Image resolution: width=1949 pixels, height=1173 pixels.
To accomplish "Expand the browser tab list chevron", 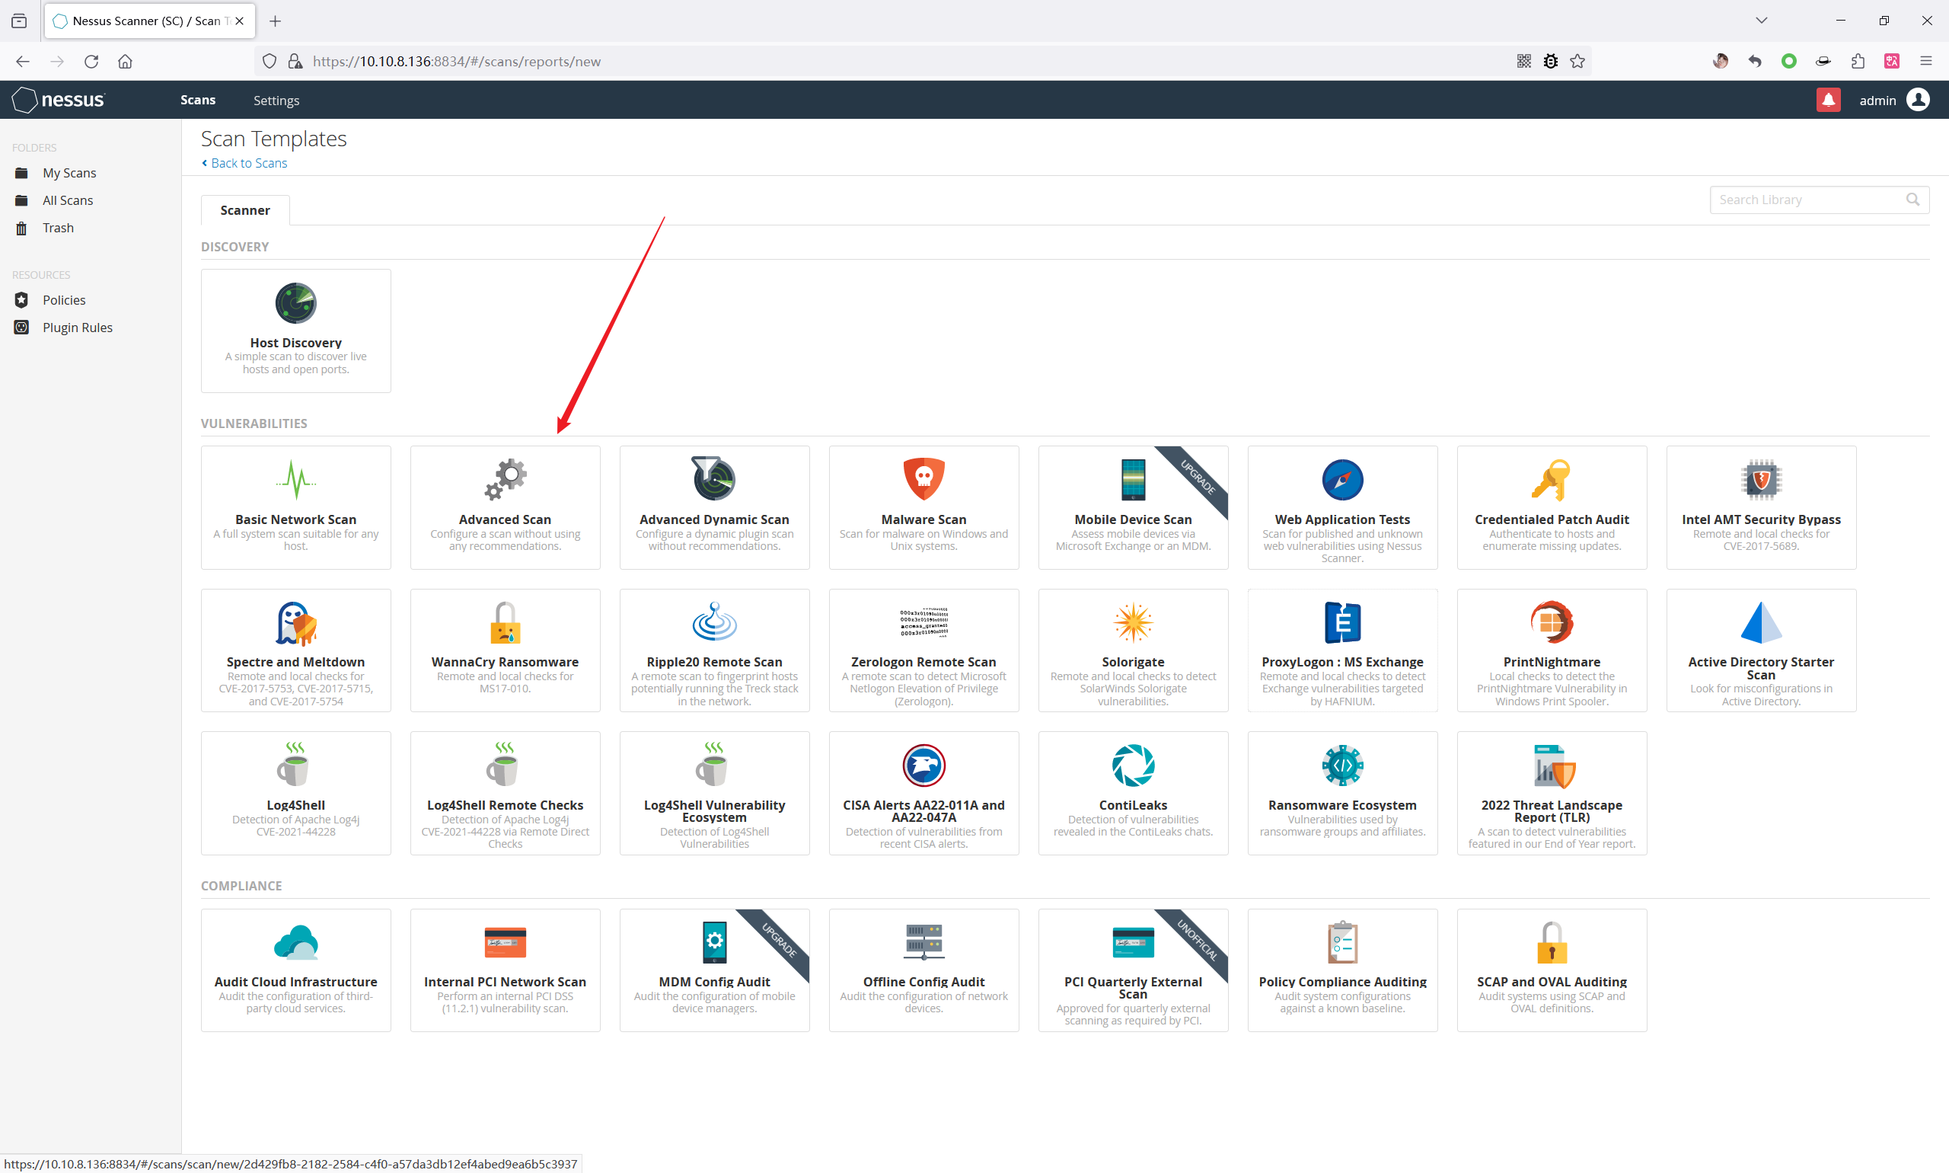I will (1761, 21).
